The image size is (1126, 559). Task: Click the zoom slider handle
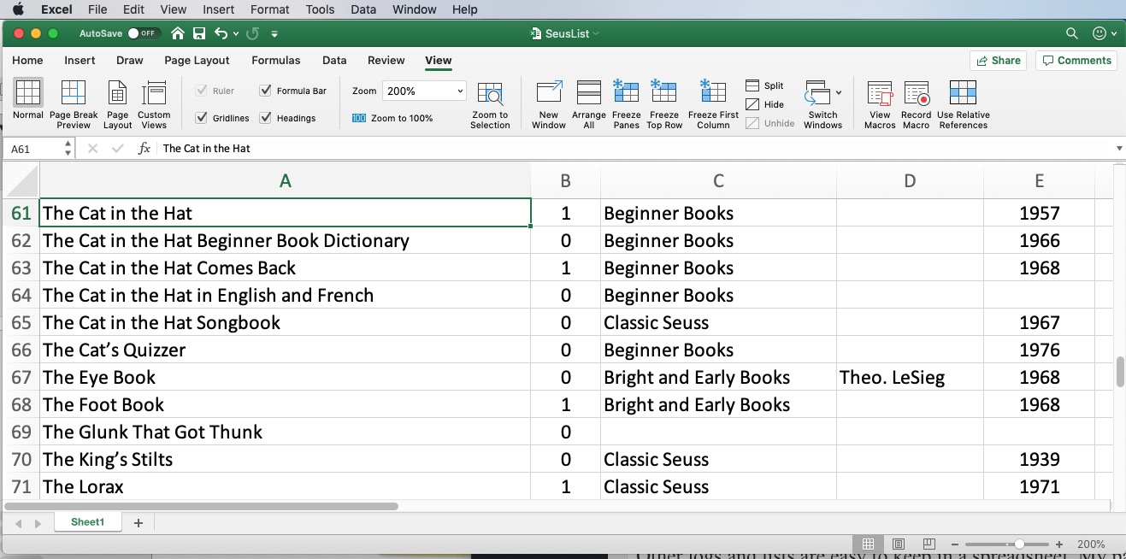[1020, 544]
